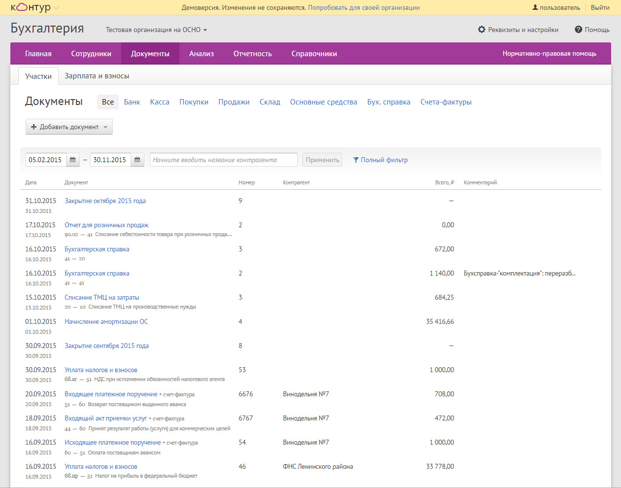This screenshot has width=621, height=488.
Task: Select the Основные средства document filter
Action: pos(323,102)
